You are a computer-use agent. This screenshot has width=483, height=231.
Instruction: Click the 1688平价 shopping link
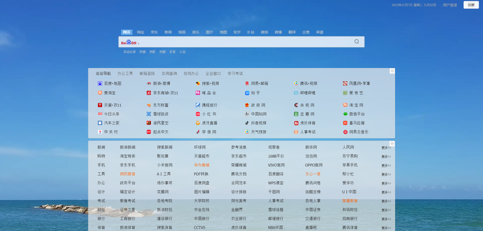[277, 156]
